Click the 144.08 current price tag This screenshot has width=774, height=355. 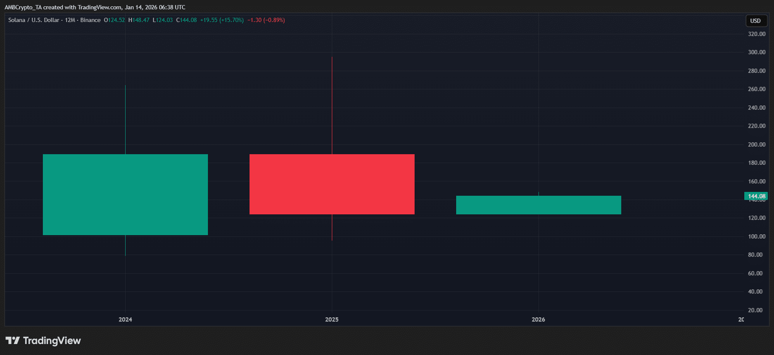coord(756,196)
